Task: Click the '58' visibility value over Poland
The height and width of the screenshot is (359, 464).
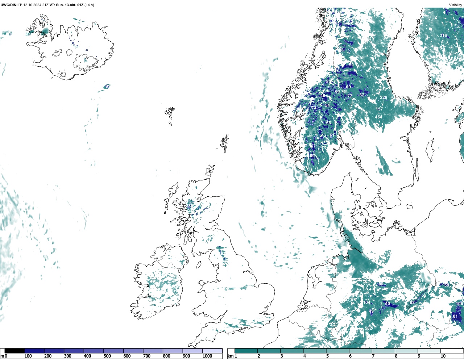Action: click(447, 285)
